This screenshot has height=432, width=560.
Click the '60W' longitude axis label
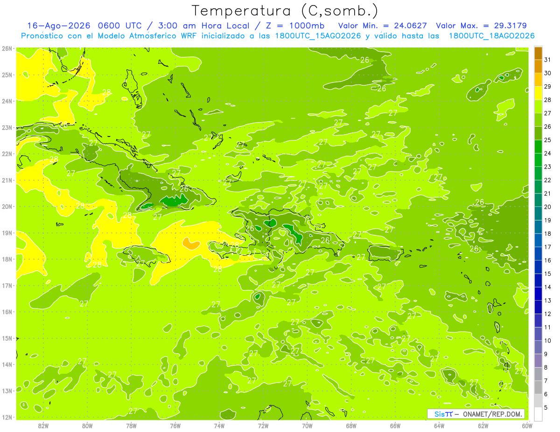[527, 425]
